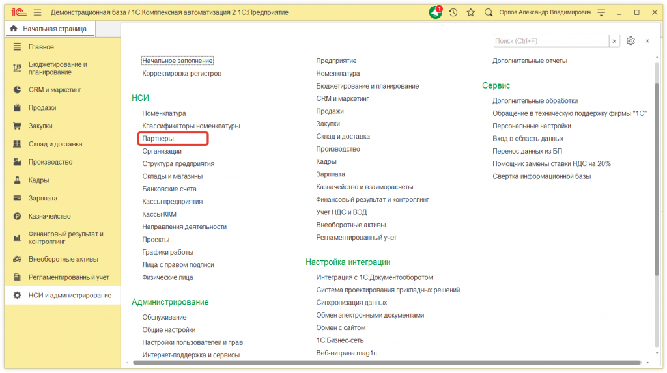
Task: Open menu settings gear icon
Action: tap(631, 41)
